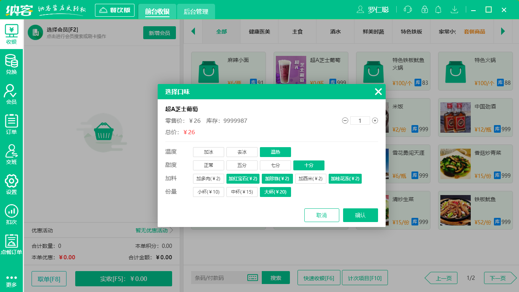519x292 pixels.
Task: Select 中杯(¥15) size option
Action: (x=242, y=192)
